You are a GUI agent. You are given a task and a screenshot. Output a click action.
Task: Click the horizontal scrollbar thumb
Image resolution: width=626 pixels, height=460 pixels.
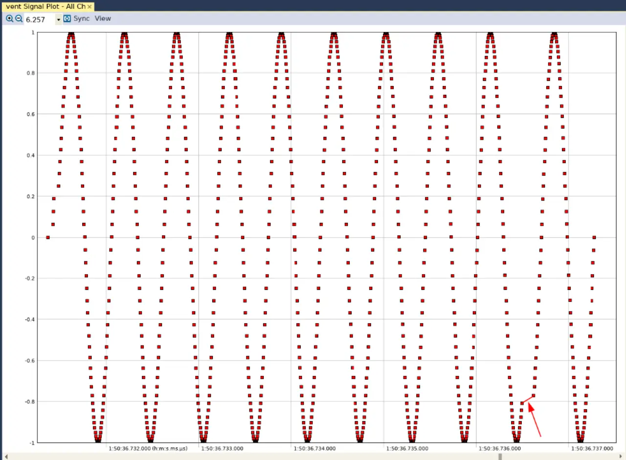(500, 457)
